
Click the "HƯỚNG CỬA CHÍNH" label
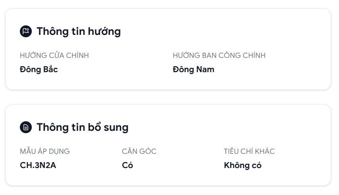(54, 55)
